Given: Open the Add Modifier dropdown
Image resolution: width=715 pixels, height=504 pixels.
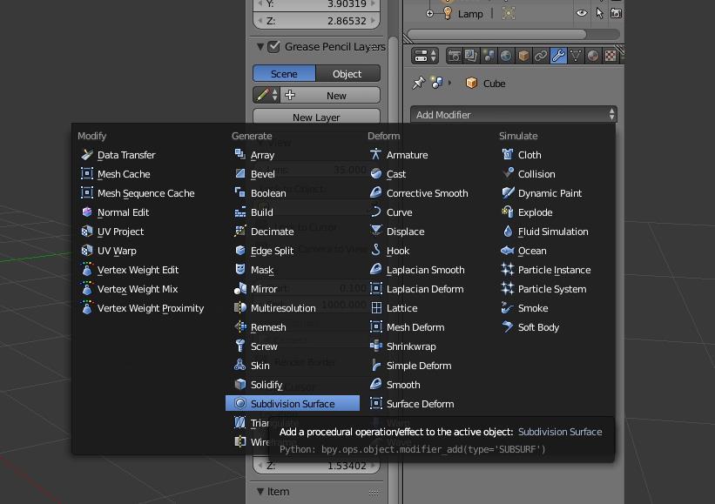Looking at the screenshot, I should tap(514, 114).
